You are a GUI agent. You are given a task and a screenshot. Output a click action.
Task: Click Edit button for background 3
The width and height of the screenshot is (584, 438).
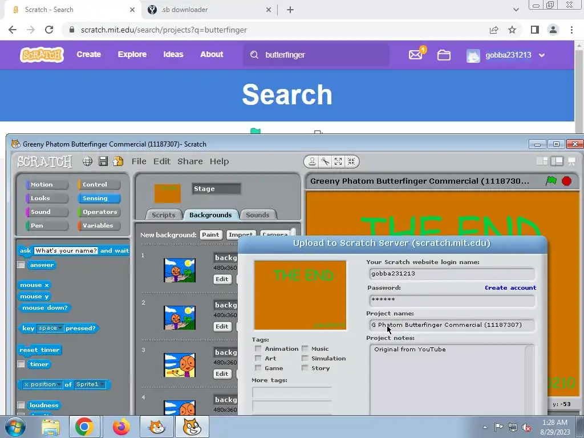coord(222,374)
